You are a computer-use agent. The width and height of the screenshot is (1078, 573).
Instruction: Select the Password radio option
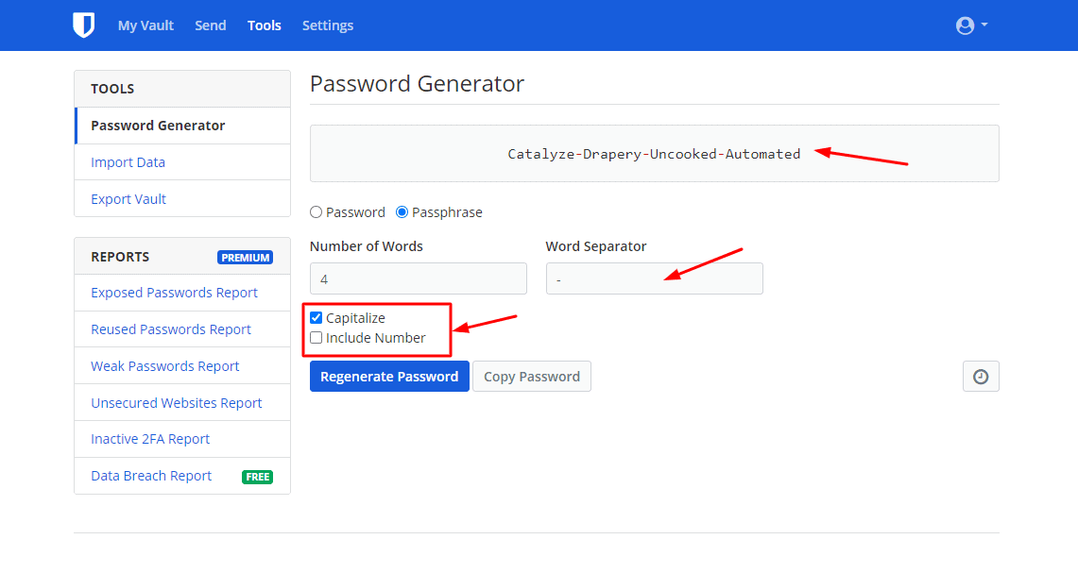317,212
